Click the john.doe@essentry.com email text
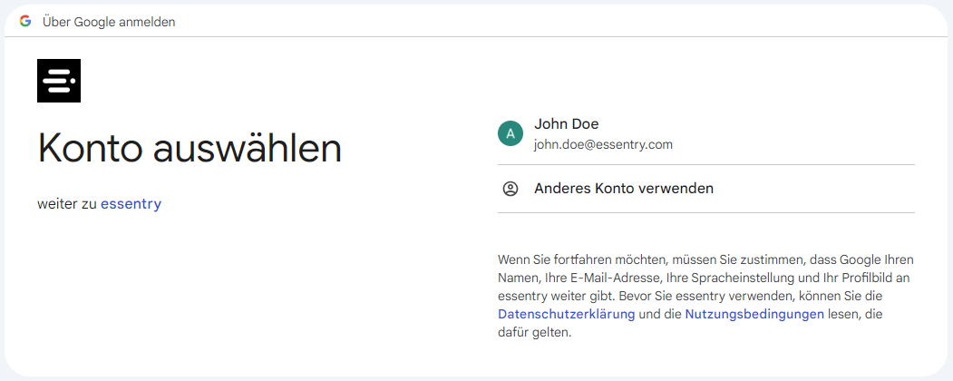Screen dimensions: 953x381 coord(603,145)
